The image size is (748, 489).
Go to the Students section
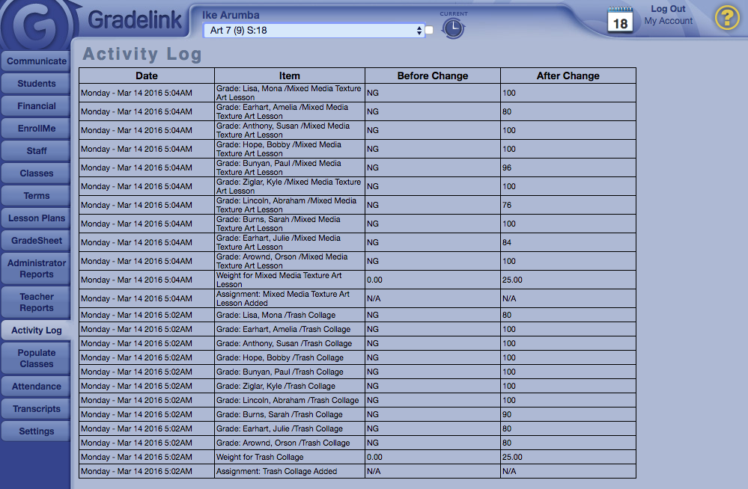(x=37, y=84)
